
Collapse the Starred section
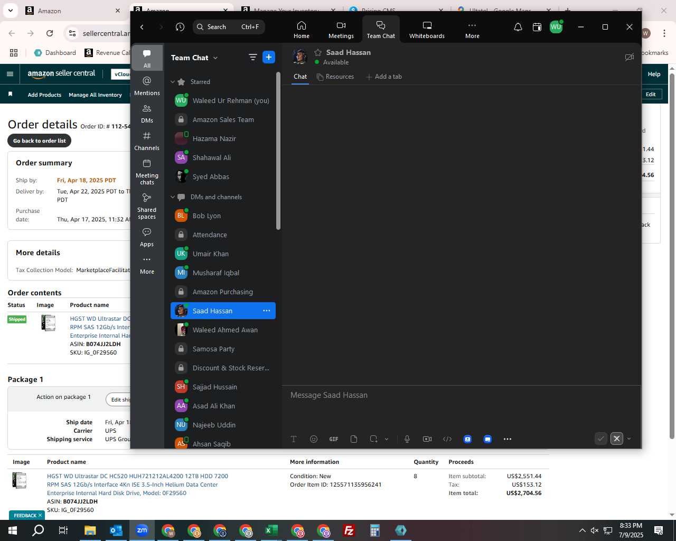point(173,82)
